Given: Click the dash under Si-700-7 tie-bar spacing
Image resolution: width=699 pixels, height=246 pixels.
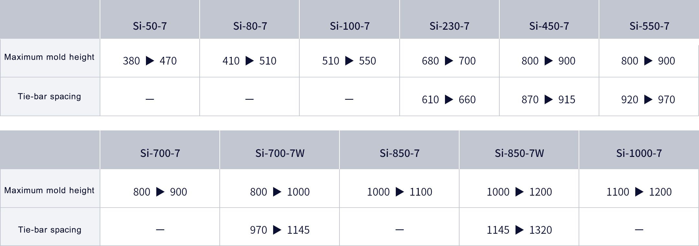Looking at the screenshot, I should pos(160,230).
